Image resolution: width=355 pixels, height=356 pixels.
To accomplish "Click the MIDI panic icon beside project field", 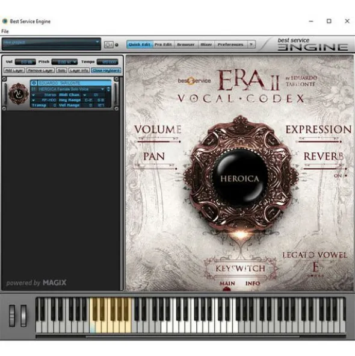I will click(x=109, y=45).
